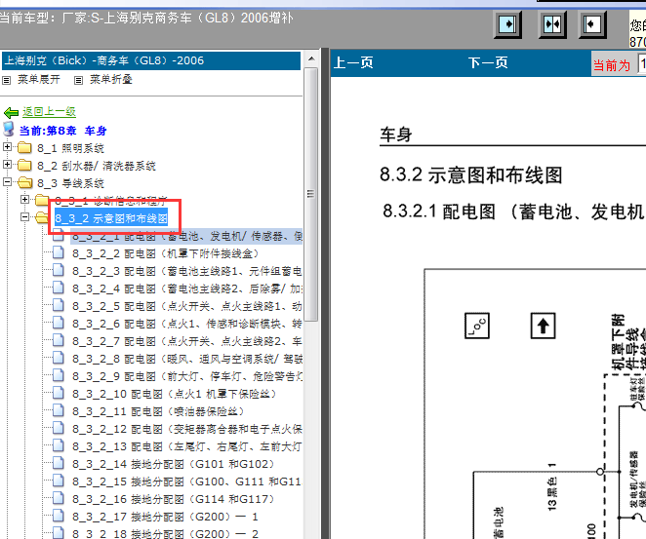Screen dimensions: 646x539
Task: Go to 上一页 previous page
Action: pos(353,63)
